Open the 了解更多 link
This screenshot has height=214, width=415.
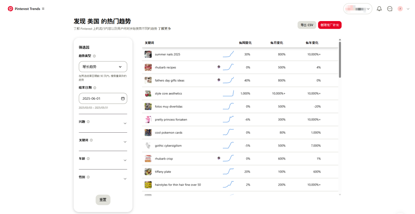tap(164, 29)
